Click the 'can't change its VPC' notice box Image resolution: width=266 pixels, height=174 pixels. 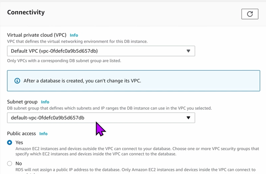pos(134,81)
